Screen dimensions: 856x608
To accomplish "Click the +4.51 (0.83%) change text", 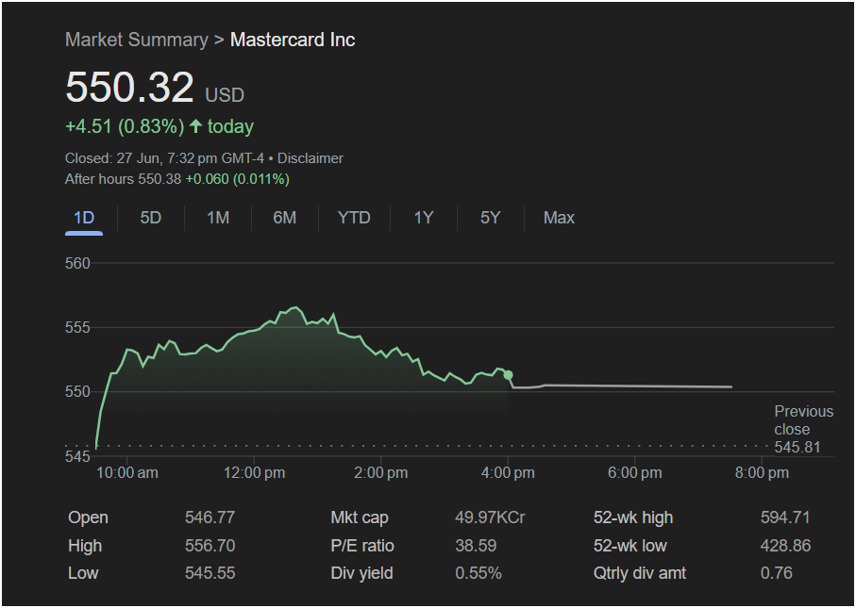I will coord(125,126).
